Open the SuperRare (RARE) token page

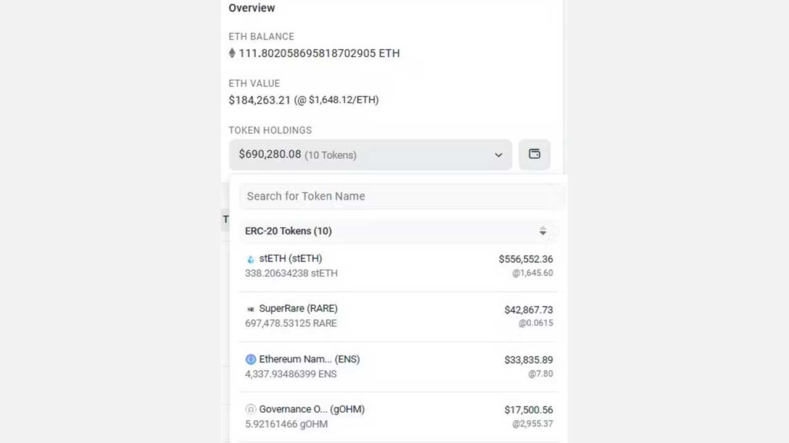[298, 308]
